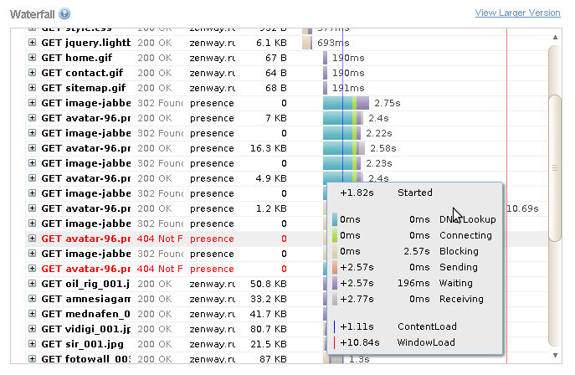
Task: Expand the GET amnesiagam request
Action: click(x=33, y=298)
